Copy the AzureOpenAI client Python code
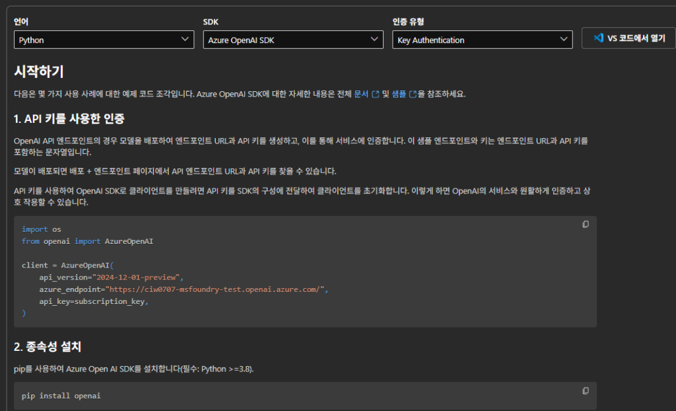676x411 pixels. (586, 225)
